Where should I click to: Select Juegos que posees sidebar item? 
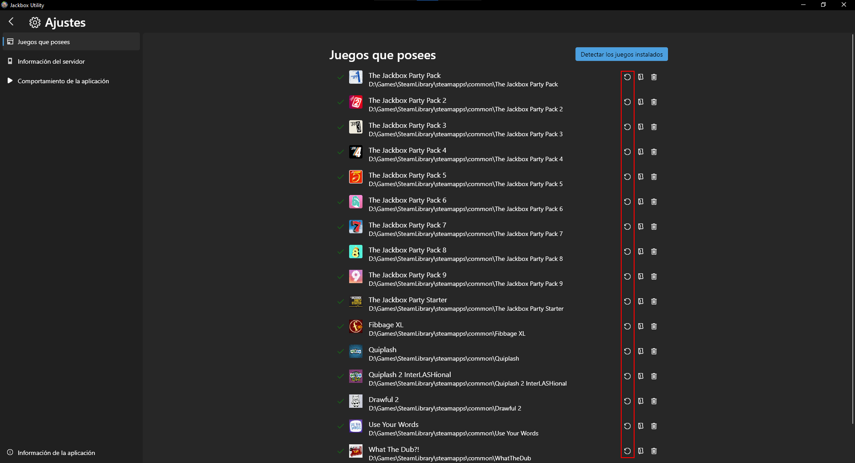44,42
